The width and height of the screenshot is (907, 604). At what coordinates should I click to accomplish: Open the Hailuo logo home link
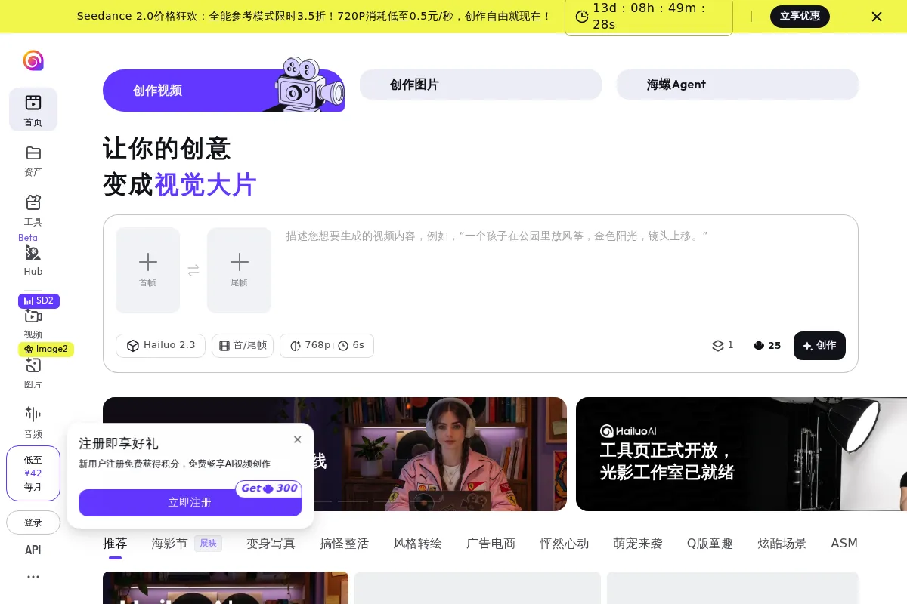click(x=33, y=60)
